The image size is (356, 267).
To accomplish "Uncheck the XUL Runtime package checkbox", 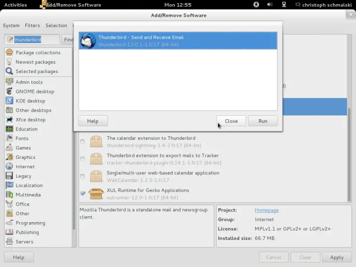I will tap(83, 194).
